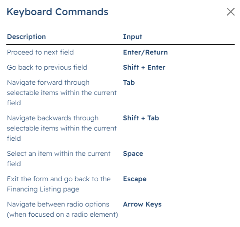Click 'Select an item within the current field'
240x227 pixels.
pos(59,159)
